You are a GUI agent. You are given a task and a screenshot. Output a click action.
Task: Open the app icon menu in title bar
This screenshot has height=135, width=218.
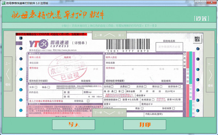coord(3,3)
